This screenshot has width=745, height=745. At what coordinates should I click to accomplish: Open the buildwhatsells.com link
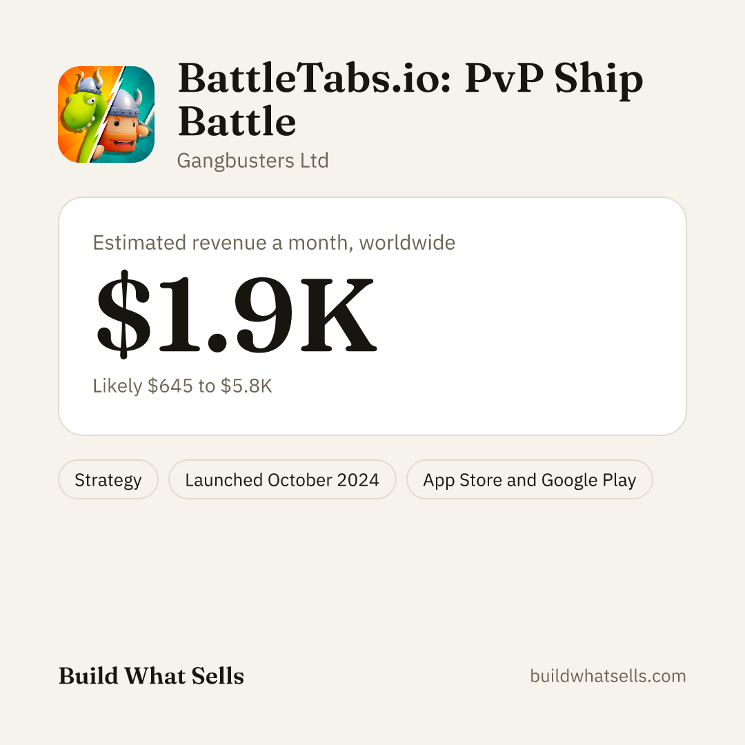[608, 675]
